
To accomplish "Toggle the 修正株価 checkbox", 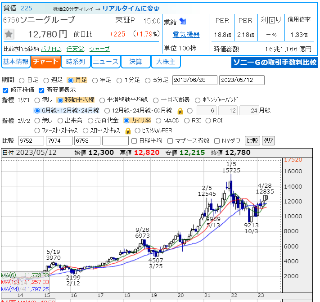I will click(x=5, y=90).
